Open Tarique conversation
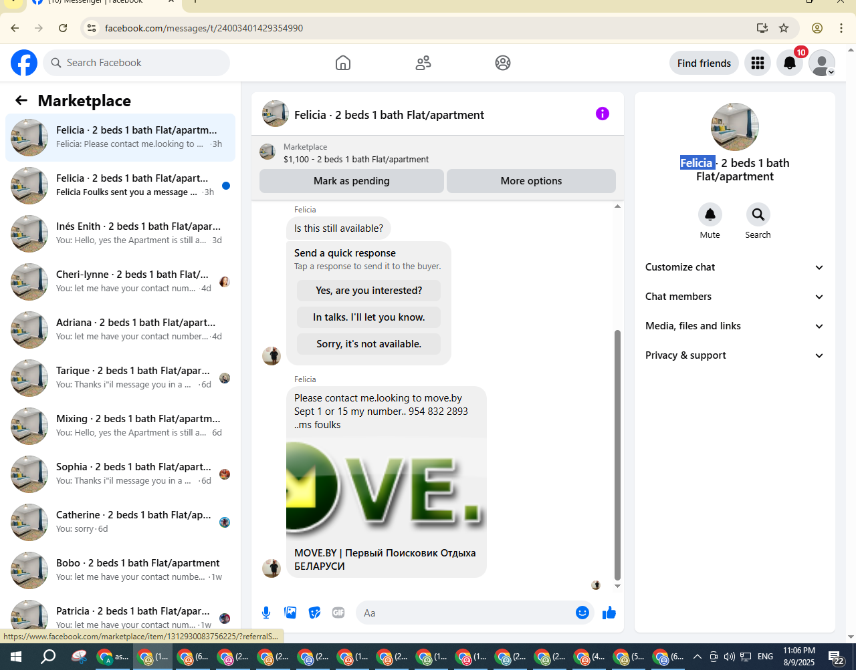The image size is (856, 670). click(x=120, y=378)
